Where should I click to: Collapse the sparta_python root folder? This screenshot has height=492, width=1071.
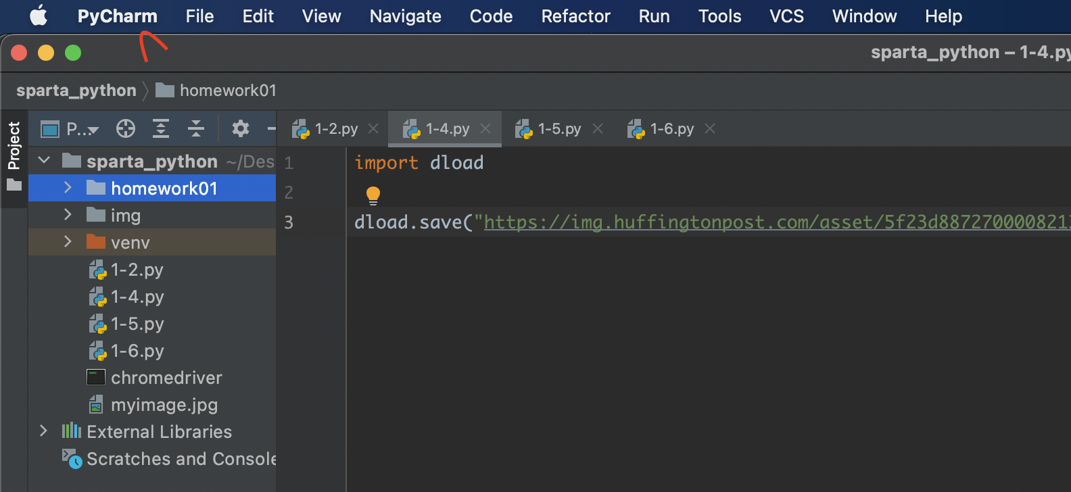pyautogui.click(x=45, y=161)
